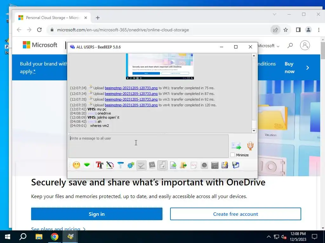Click the Microsoft account sign-in avatar

click(305, 45)
